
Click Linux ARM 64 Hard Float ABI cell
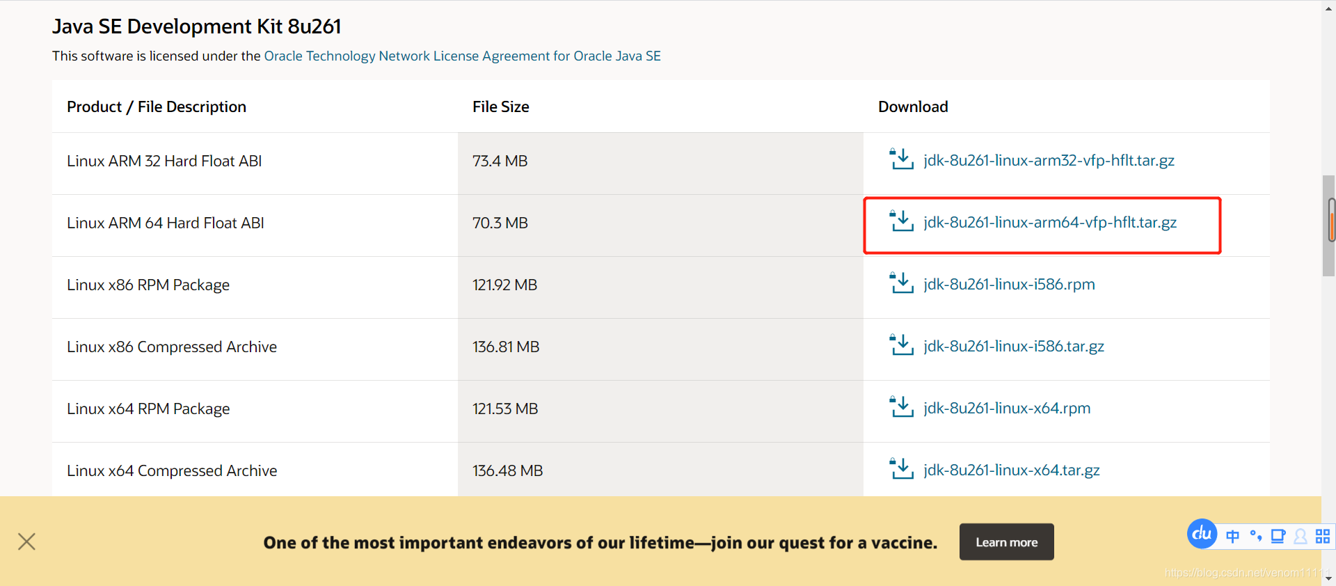click(x=255, y=225)
